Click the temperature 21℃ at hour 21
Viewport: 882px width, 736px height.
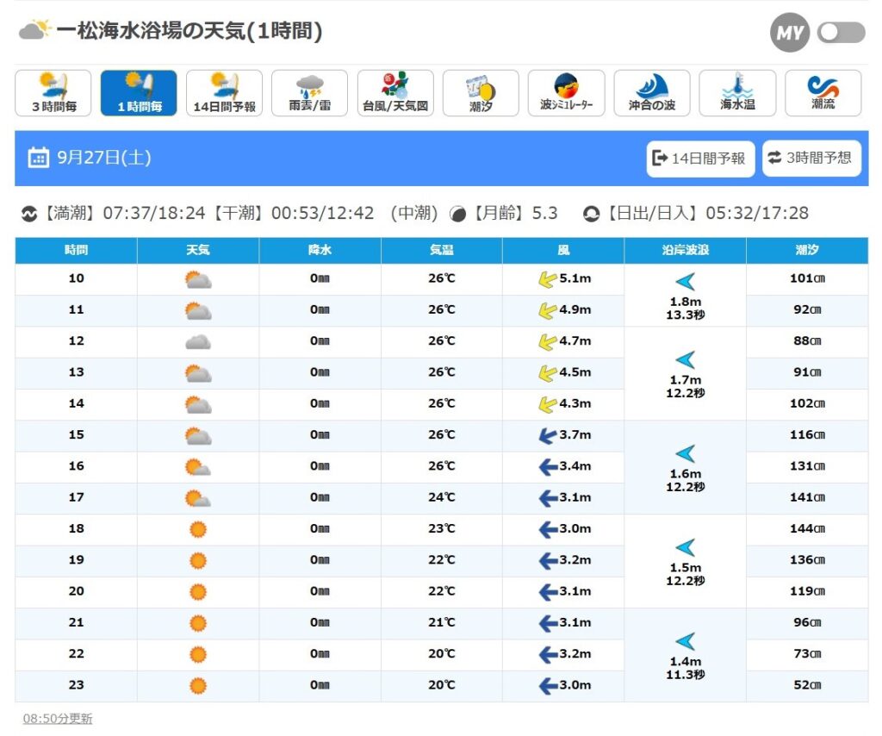pyautogui.click(x=442, y=623)
